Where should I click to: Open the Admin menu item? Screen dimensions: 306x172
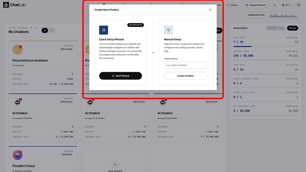coord(232,5)
